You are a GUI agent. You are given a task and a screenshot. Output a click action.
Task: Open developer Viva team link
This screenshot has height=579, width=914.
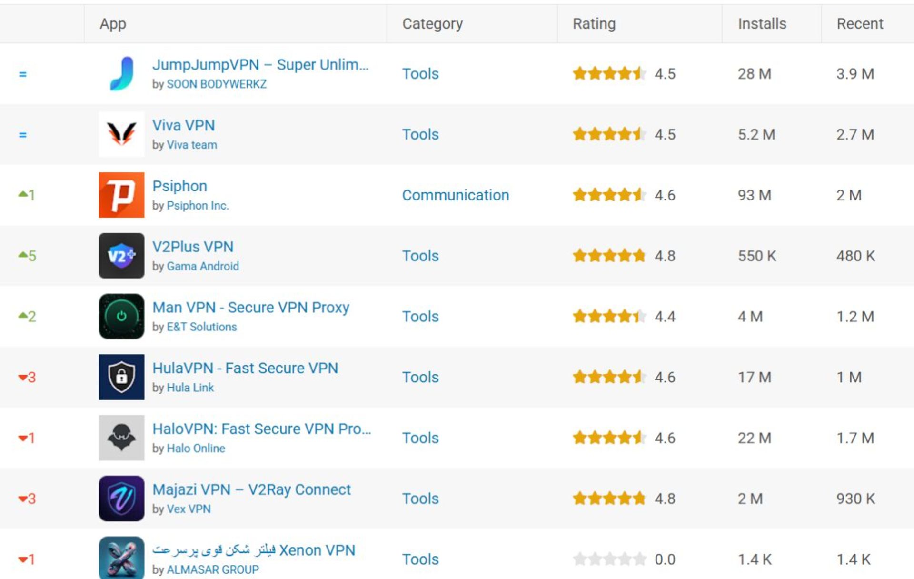(192, 145)
